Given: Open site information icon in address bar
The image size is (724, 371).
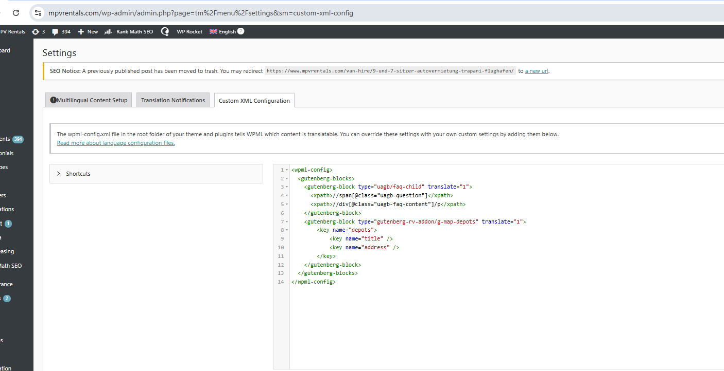Looking at the screenshot, I should [38, 13].
